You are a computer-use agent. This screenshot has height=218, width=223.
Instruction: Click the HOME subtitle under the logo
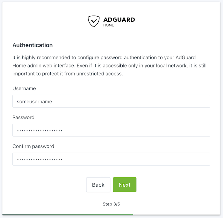(x=109, y=25)
